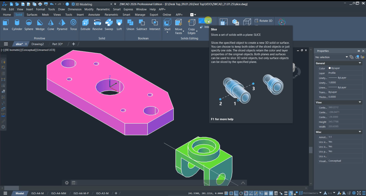Open the Surfaces ribbon tab

(32, 15)
